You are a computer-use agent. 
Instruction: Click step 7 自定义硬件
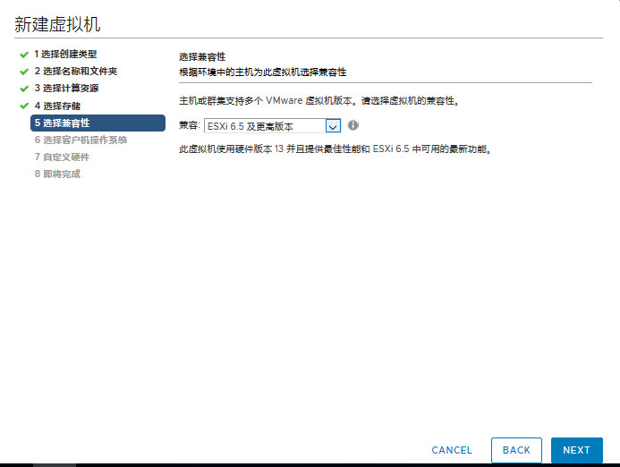tap(62, 157)
